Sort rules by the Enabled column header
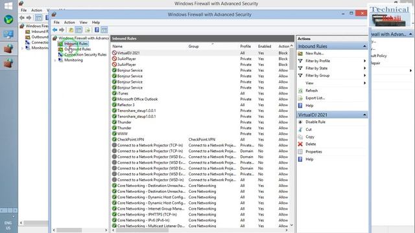 click(x=265, y=46)
